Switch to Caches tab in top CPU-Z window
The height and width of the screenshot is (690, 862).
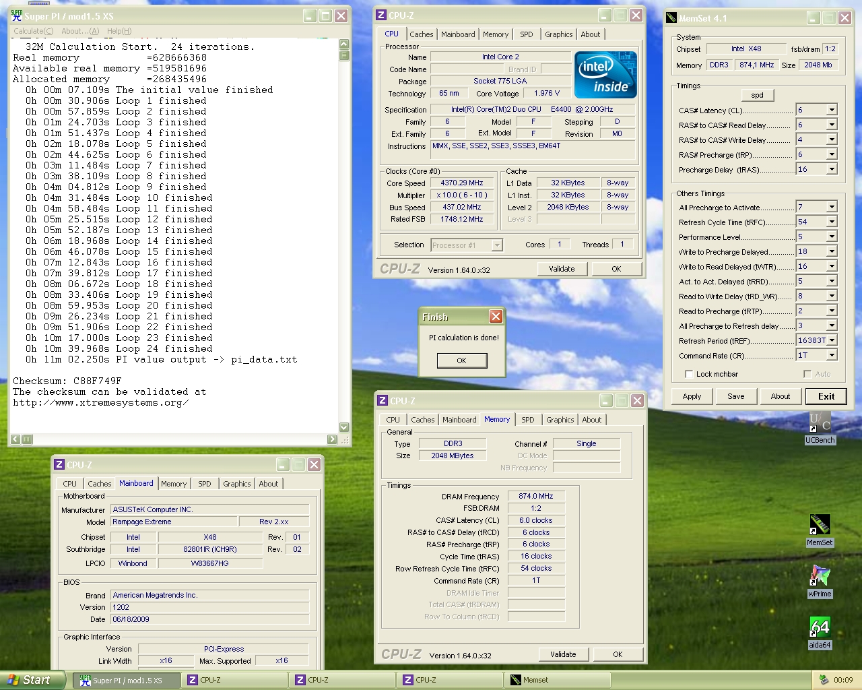[x=422, y=34]
